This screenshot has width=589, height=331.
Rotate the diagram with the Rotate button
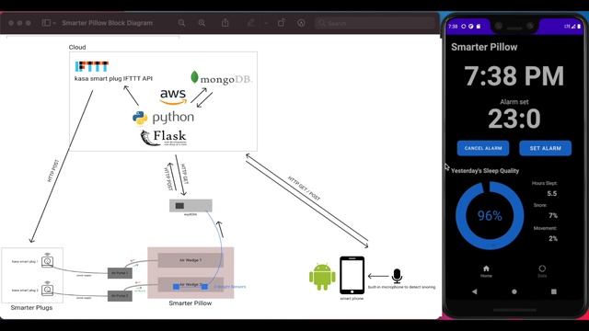coord(282,22)
